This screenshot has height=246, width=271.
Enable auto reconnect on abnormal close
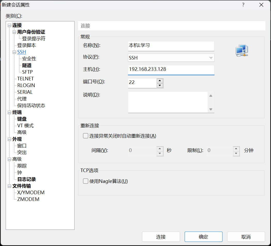[x=86, y=136]
